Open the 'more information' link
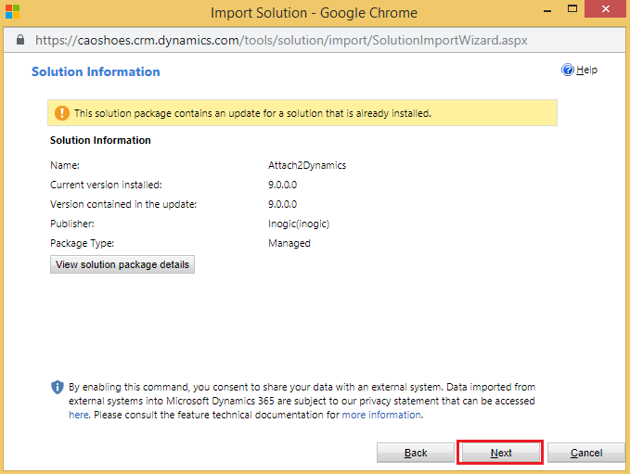 [381, 415]
